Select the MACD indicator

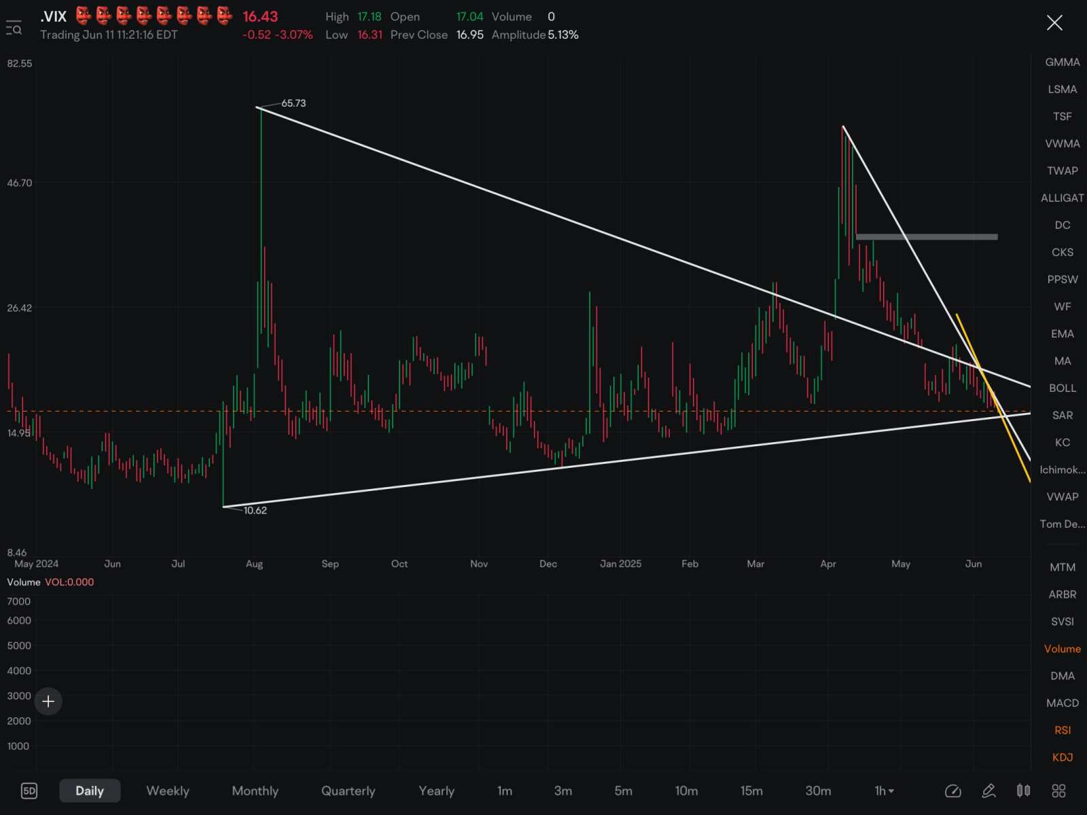point(1063,703)
